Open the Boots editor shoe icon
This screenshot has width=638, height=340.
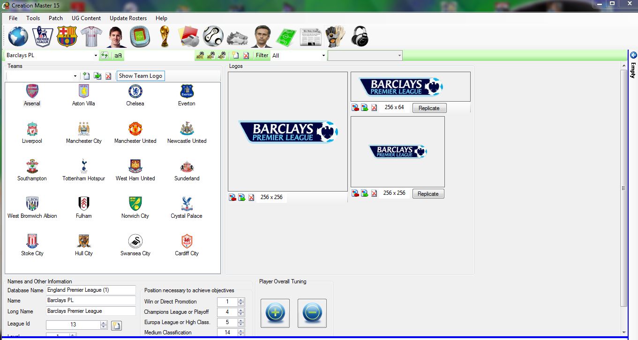[x=238, y=37]
